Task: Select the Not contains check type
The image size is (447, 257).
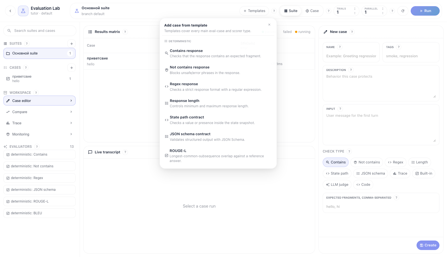Action: point(367,162)
